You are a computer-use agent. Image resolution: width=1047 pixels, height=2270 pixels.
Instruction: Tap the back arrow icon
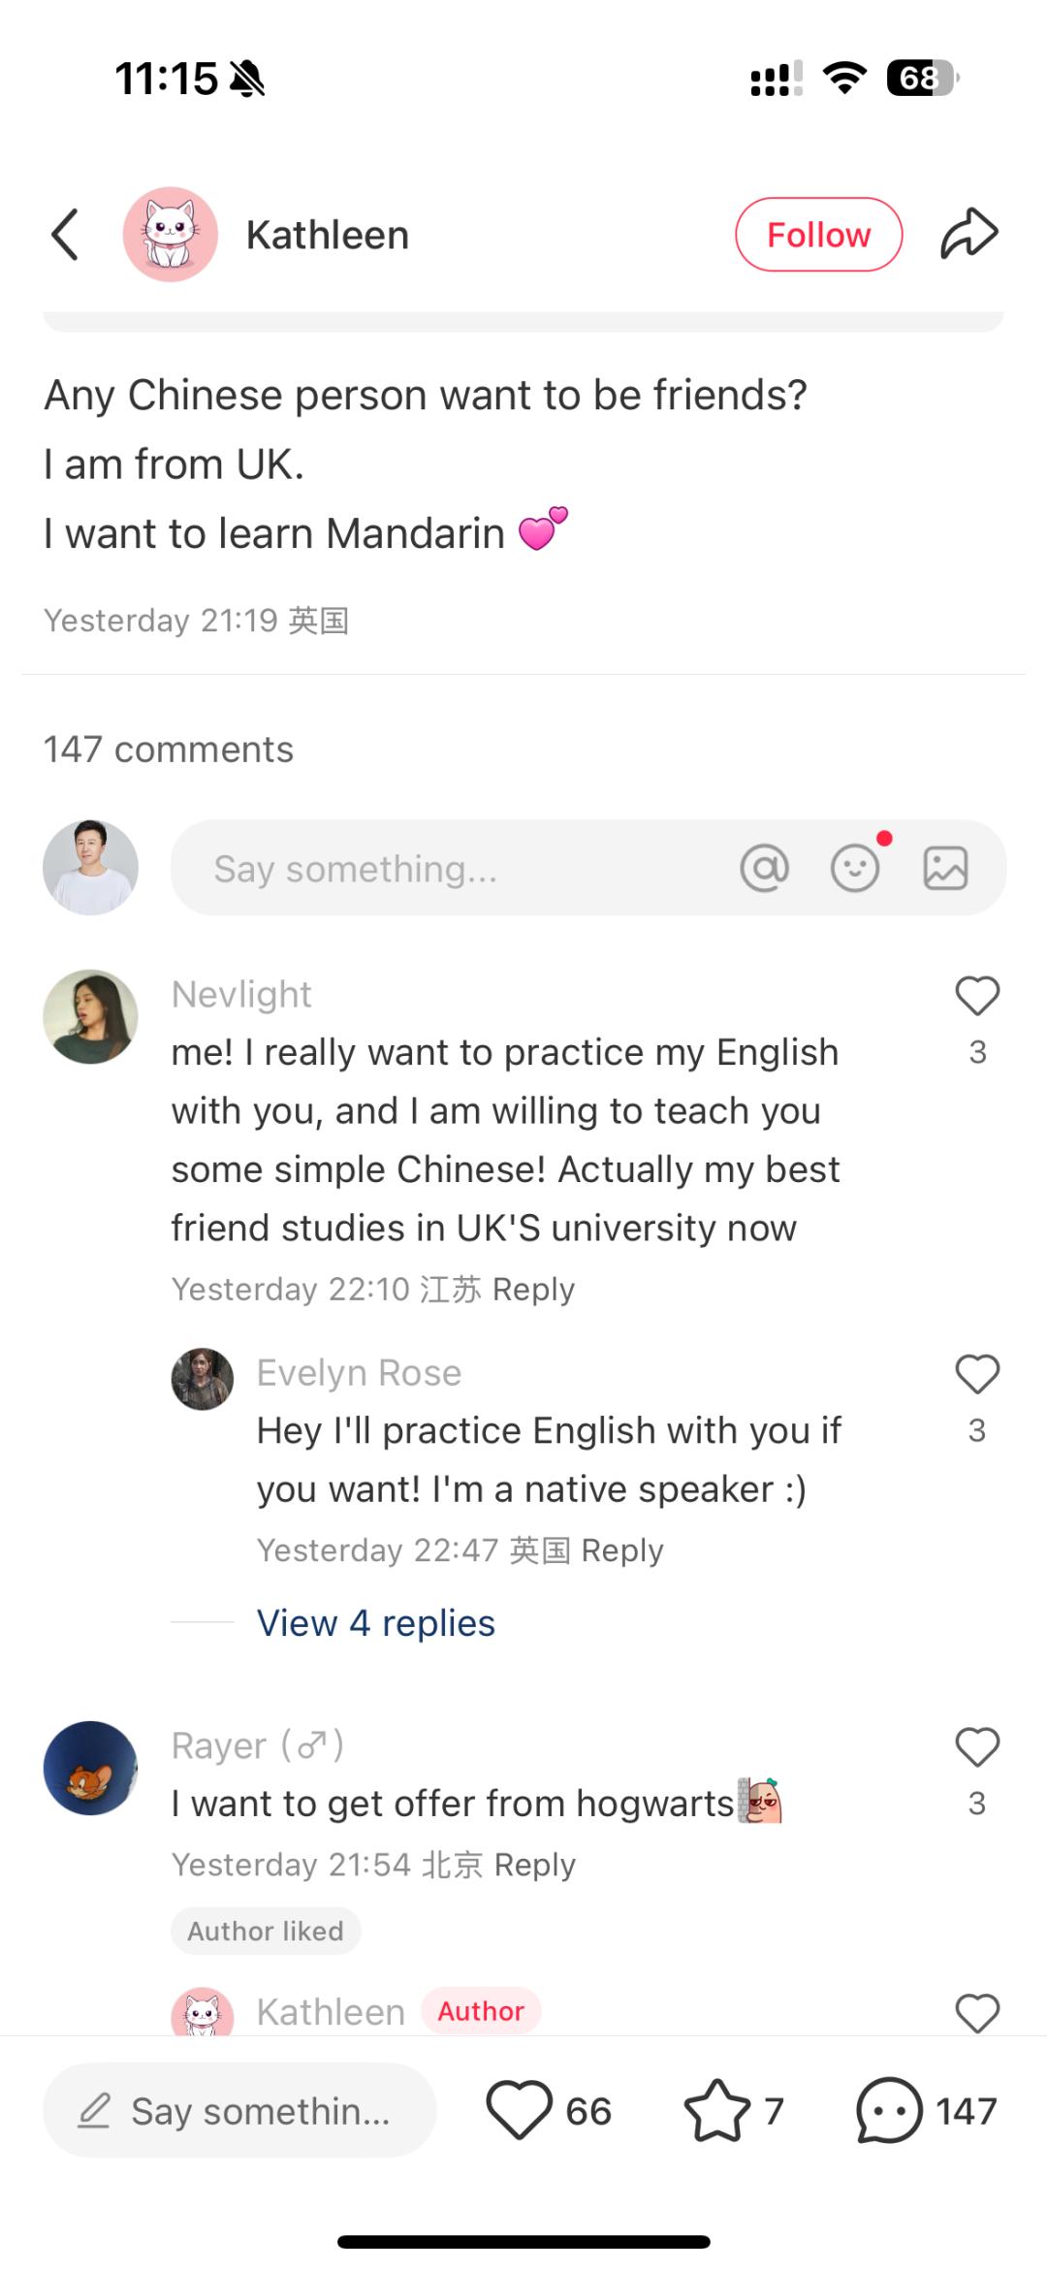[x=65, y=235]
